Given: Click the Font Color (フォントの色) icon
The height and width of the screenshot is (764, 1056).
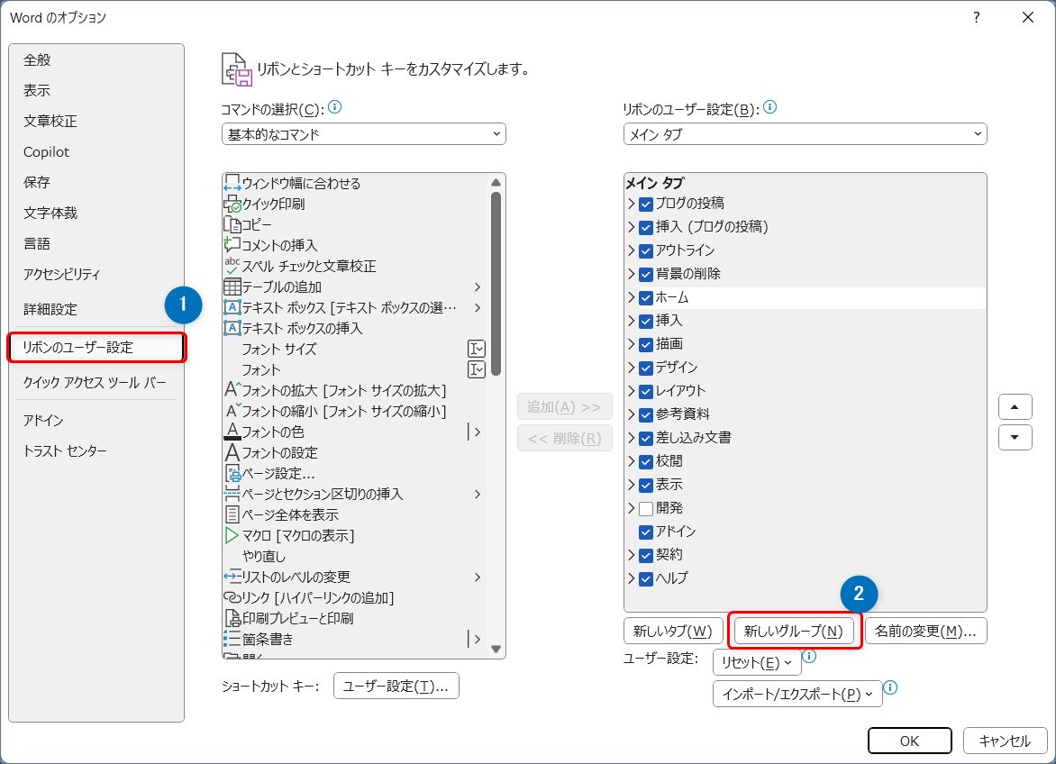Looking at the screenshot, I should click(232, 432).
